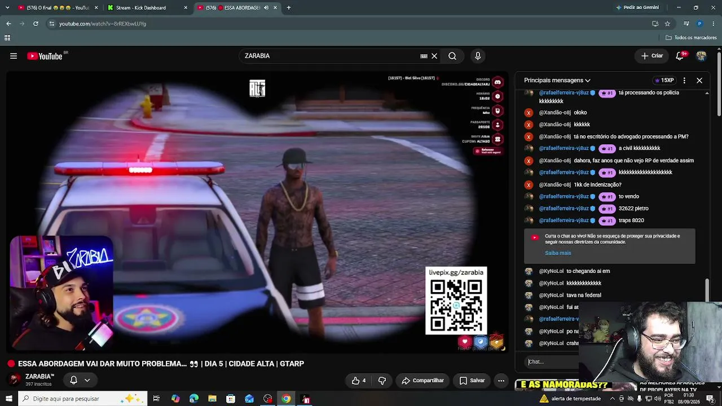Open Microsoft Store from the taskbar
Viewport: 722px width, 406px height.
pyautogui.click(x=231, y=399)
